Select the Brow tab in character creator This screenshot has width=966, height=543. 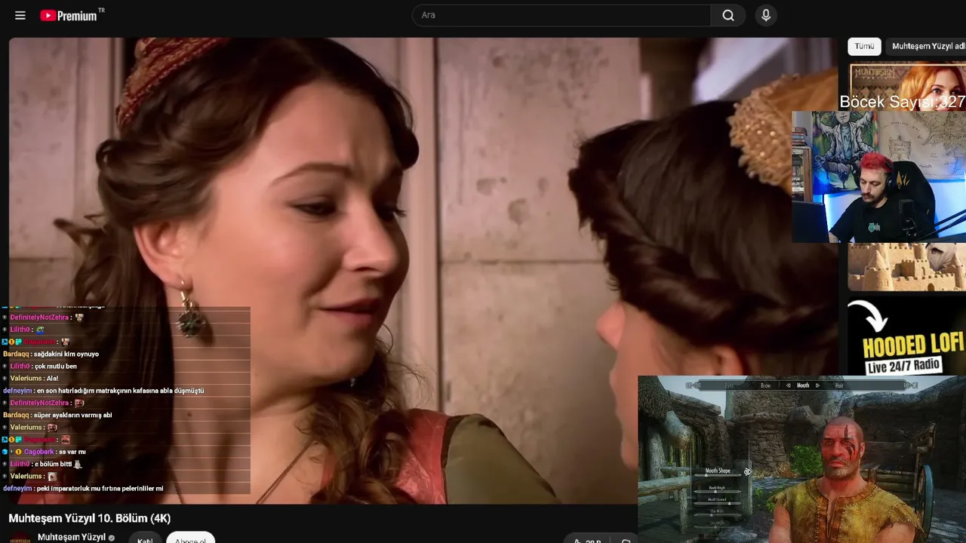point(765,385)
